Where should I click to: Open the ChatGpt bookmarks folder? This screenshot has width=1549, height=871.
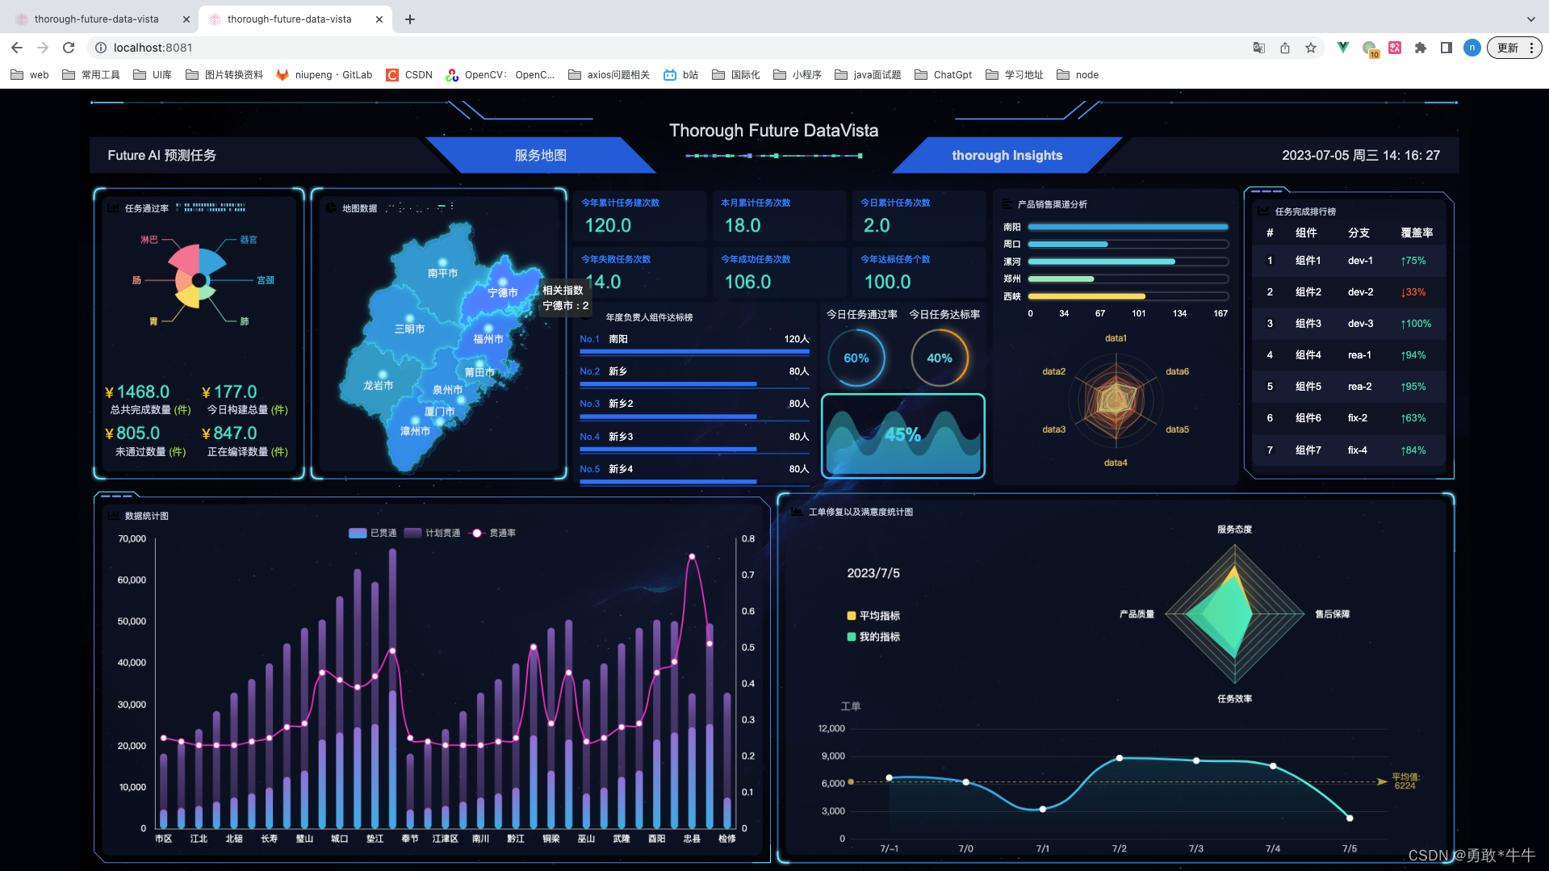pos(944,75)
